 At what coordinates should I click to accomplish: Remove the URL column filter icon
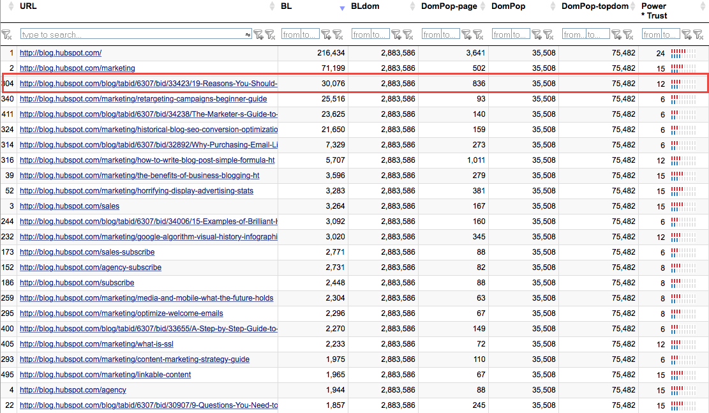270,35
